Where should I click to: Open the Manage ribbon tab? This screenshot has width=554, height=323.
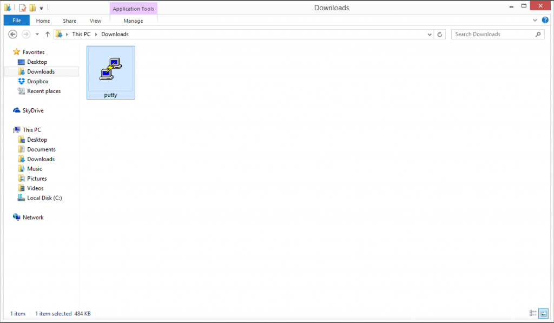pos(133,21)
